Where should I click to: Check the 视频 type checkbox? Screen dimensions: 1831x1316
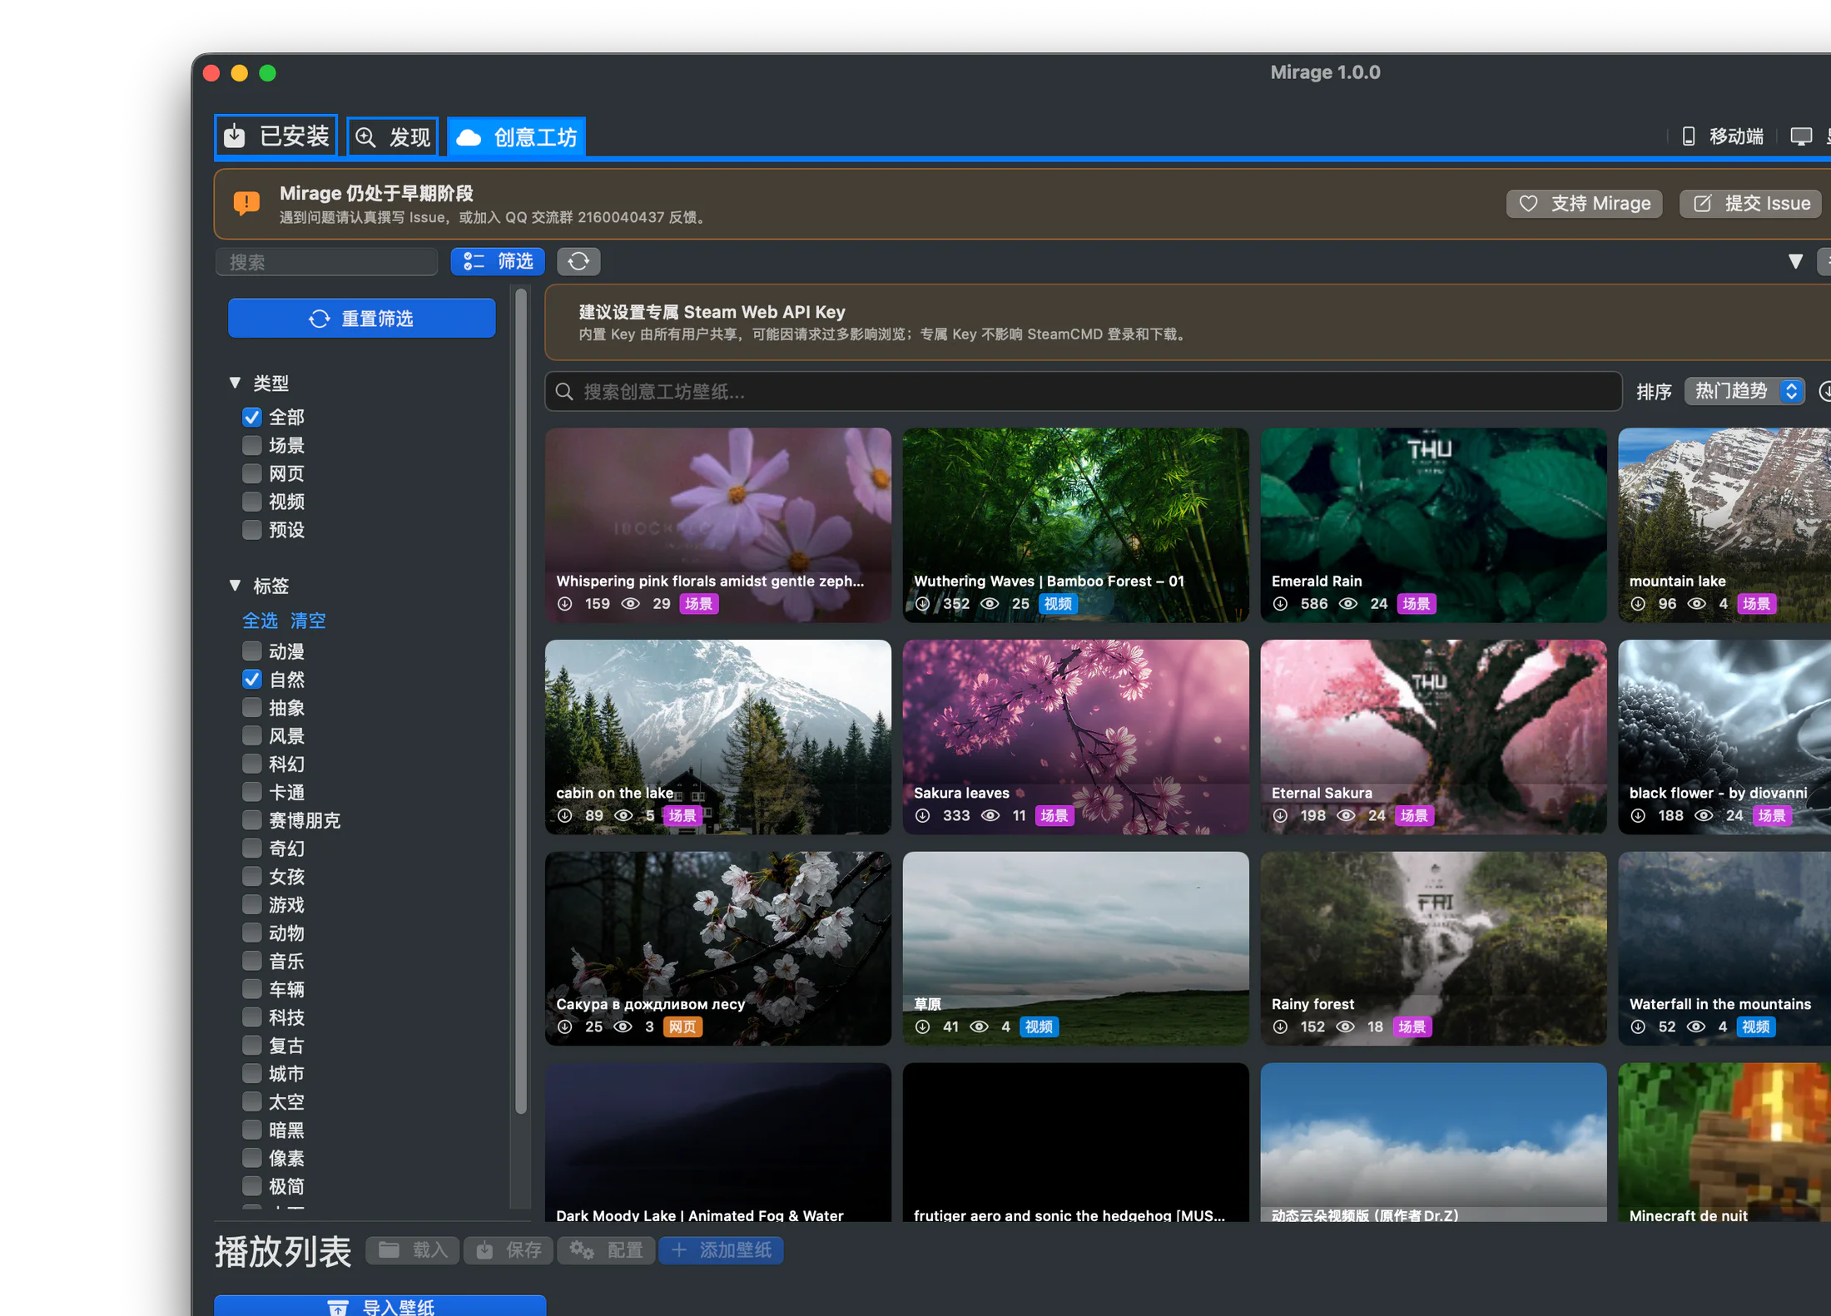(x=251, y=502)
